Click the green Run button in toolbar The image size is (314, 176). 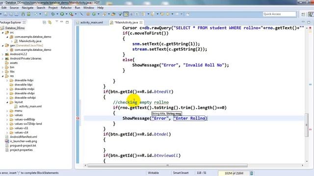click(x=62, y=14)
